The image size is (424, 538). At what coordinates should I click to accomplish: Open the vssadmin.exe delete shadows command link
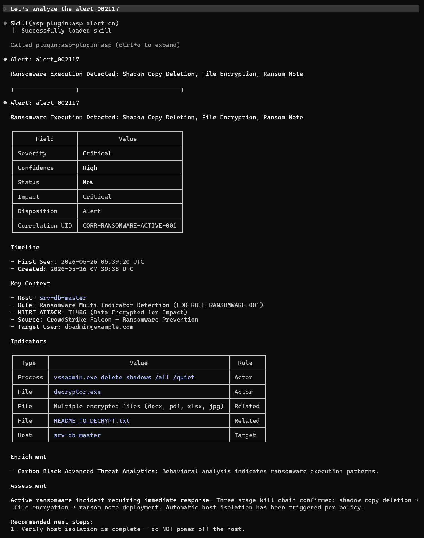124,377
